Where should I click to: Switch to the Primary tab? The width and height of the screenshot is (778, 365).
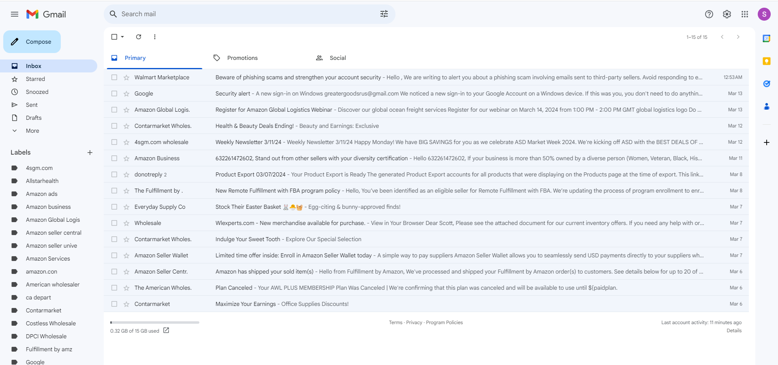click(x=154, y=58)
